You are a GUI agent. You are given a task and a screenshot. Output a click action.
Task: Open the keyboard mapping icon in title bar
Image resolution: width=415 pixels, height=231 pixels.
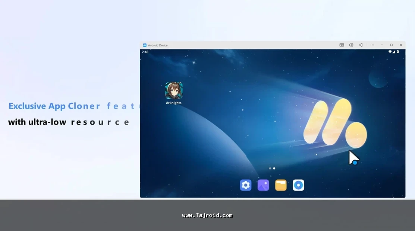(x=342, y=45)
